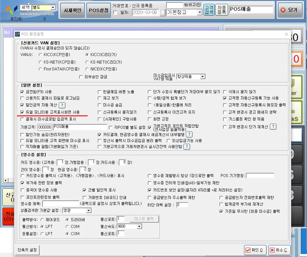
Task: Open the 항상띄움 VAT window dropdown
Action: [x=203, y=77]
